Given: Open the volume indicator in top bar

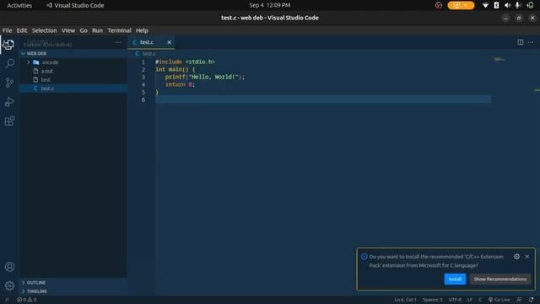Looking at the screenshot, I should coord(507,5).
